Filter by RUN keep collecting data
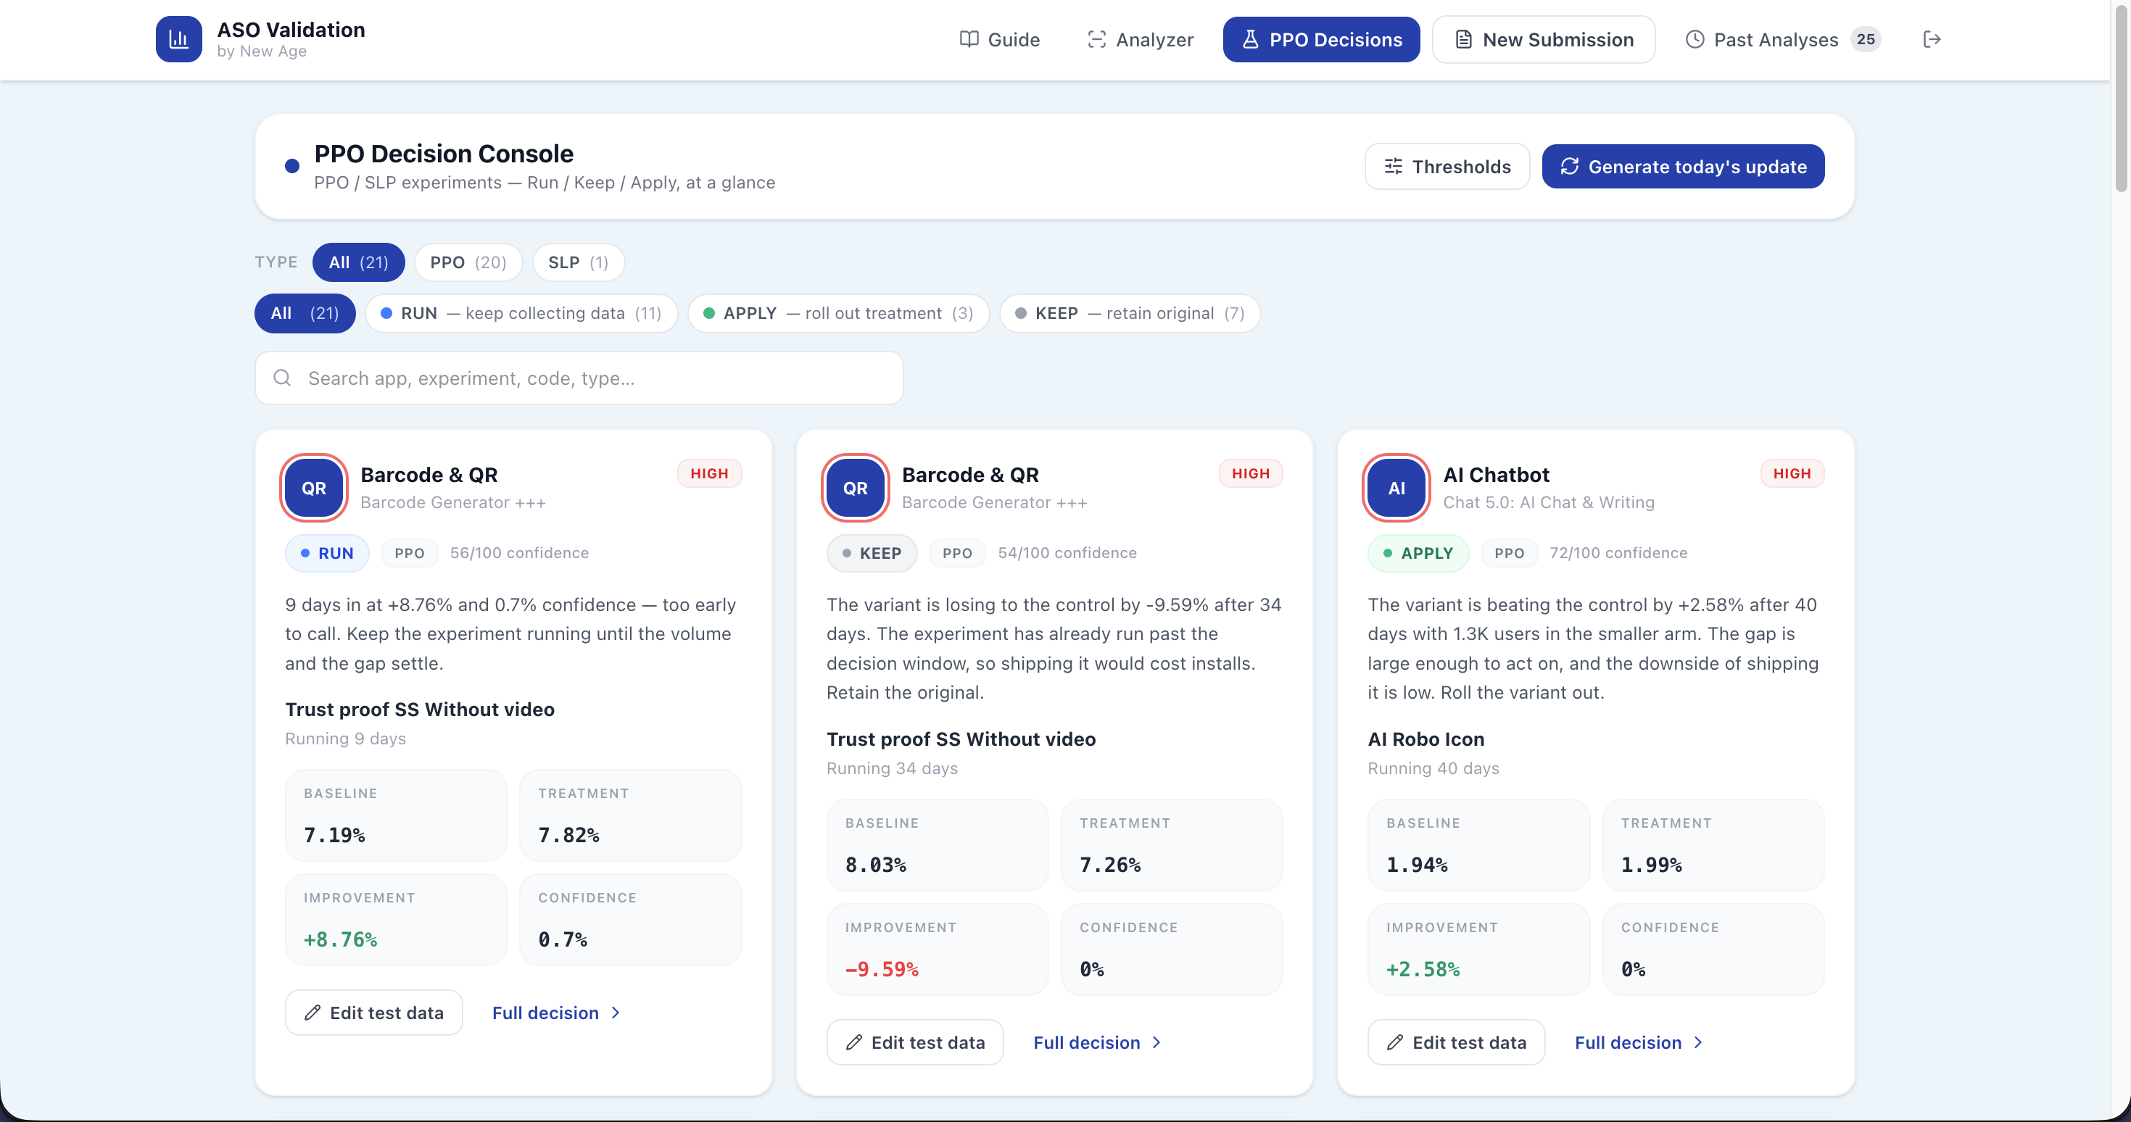This screenshot has height=1122, width=2131. pyautogui.click(x=521, y=313)
